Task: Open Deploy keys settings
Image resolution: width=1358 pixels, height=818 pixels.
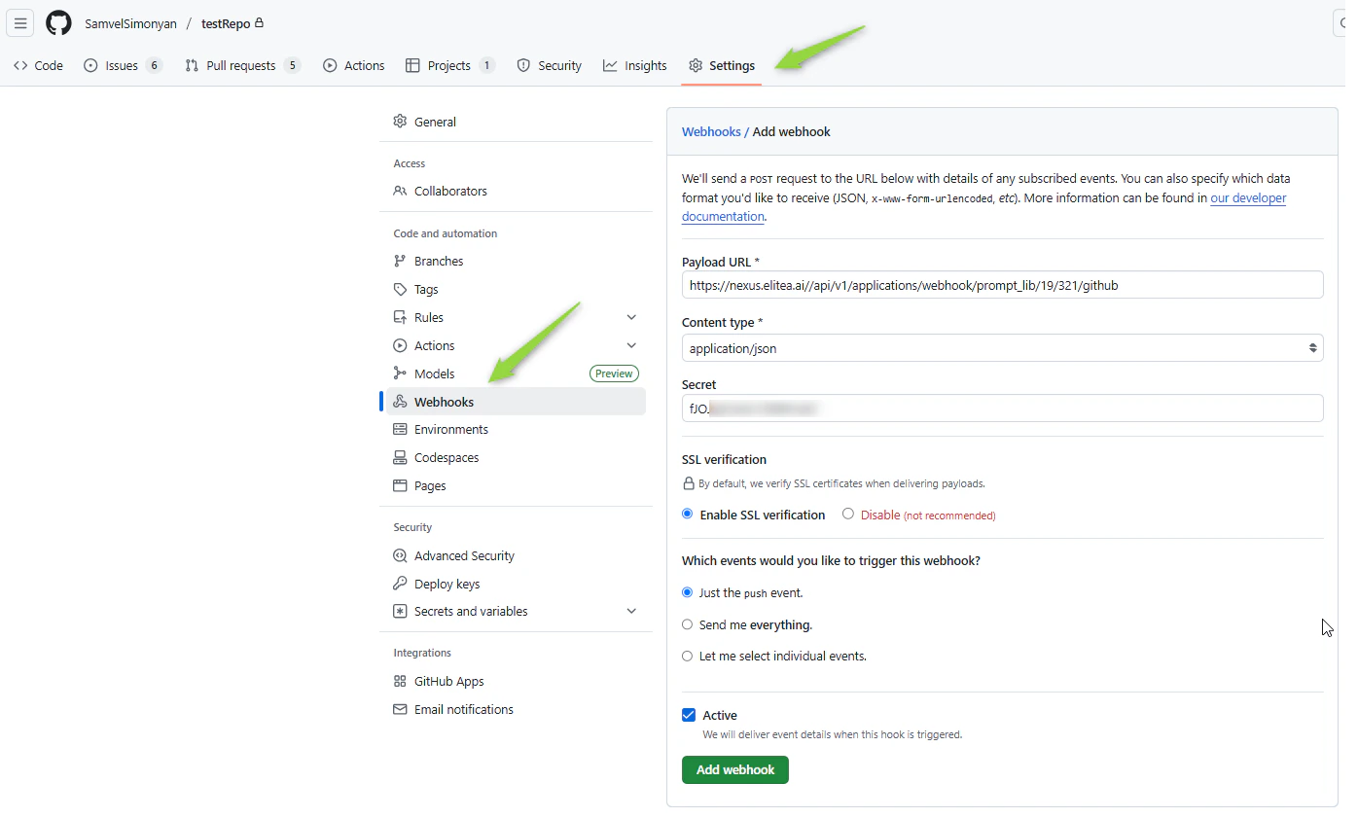Action: coord(446,584)
